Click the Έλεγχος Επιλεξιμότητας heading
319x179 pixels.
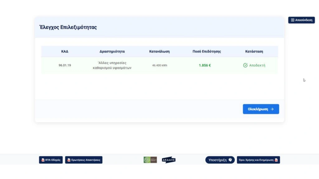68,27
